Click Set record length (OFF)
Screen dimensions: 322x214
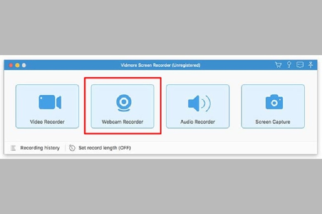[104, 148]
